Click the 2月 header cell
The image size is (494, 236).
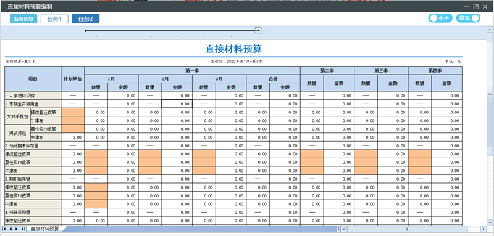click(165, 79)
